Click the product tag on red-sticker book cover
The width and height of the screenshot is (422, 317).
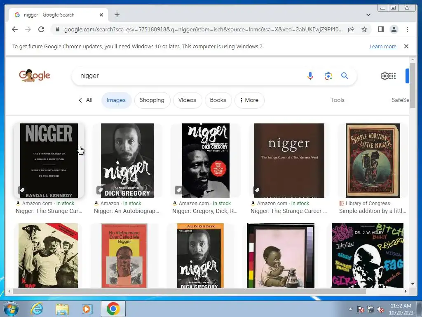pyautogui.click(x=178, y=190)
